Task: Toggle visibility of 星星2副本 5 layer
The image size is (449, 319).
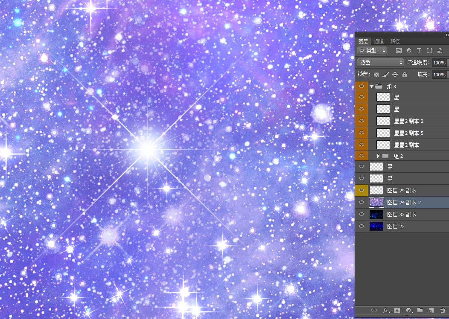Action: tap(362, 133)
